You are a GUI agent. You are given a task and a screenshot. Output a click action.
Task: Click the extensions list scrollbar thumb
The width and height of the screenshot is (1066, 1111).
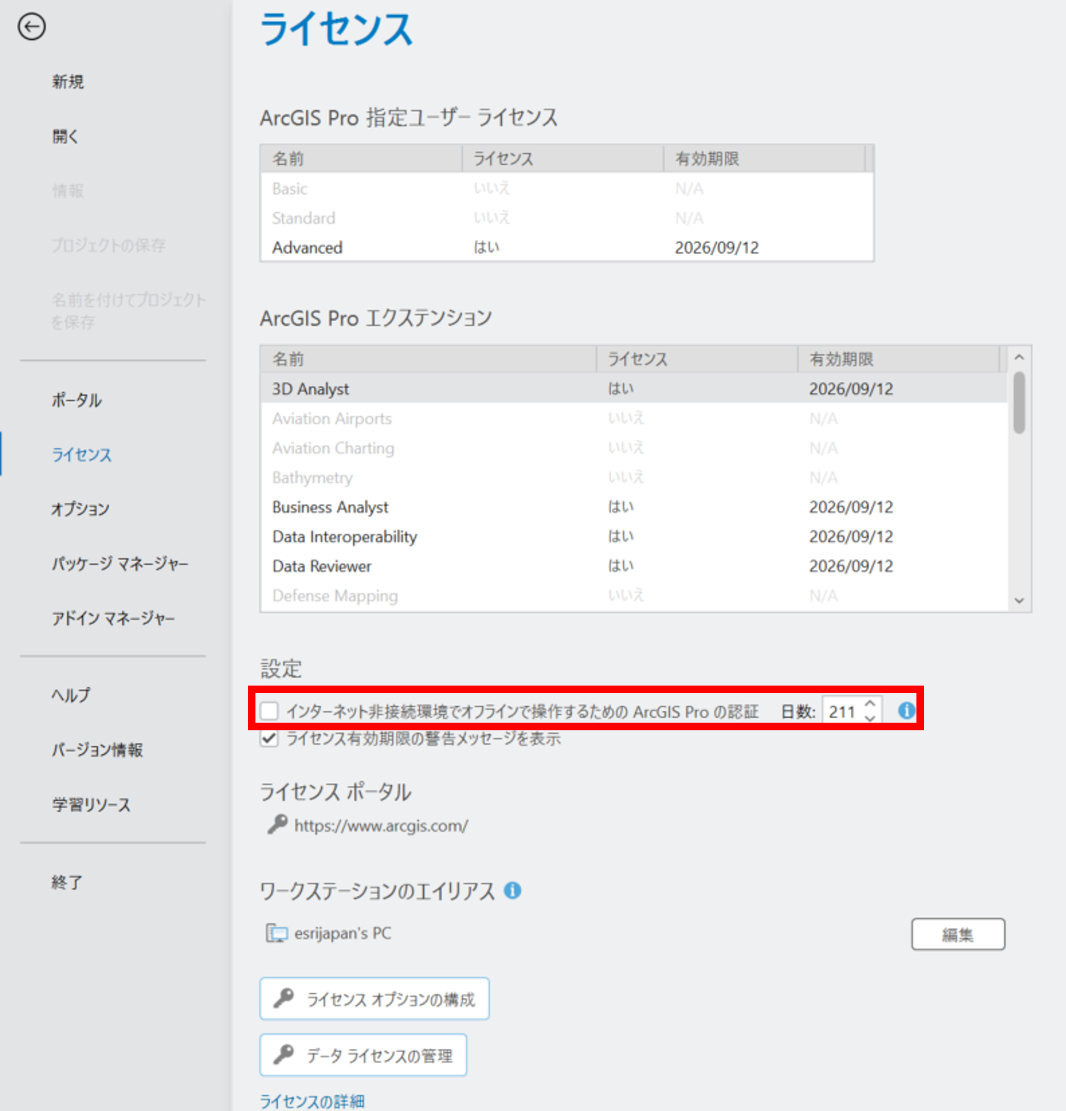click(1019, 403)
